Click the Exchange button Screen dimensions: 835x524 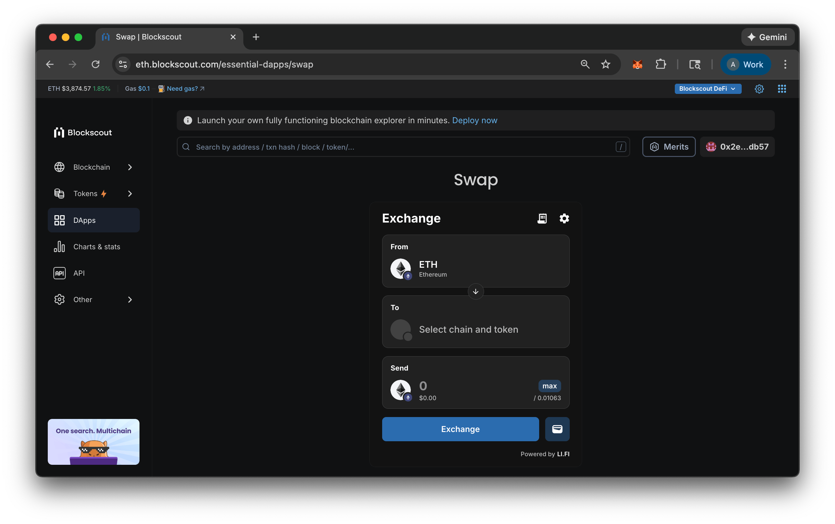(x=460, y=429)
